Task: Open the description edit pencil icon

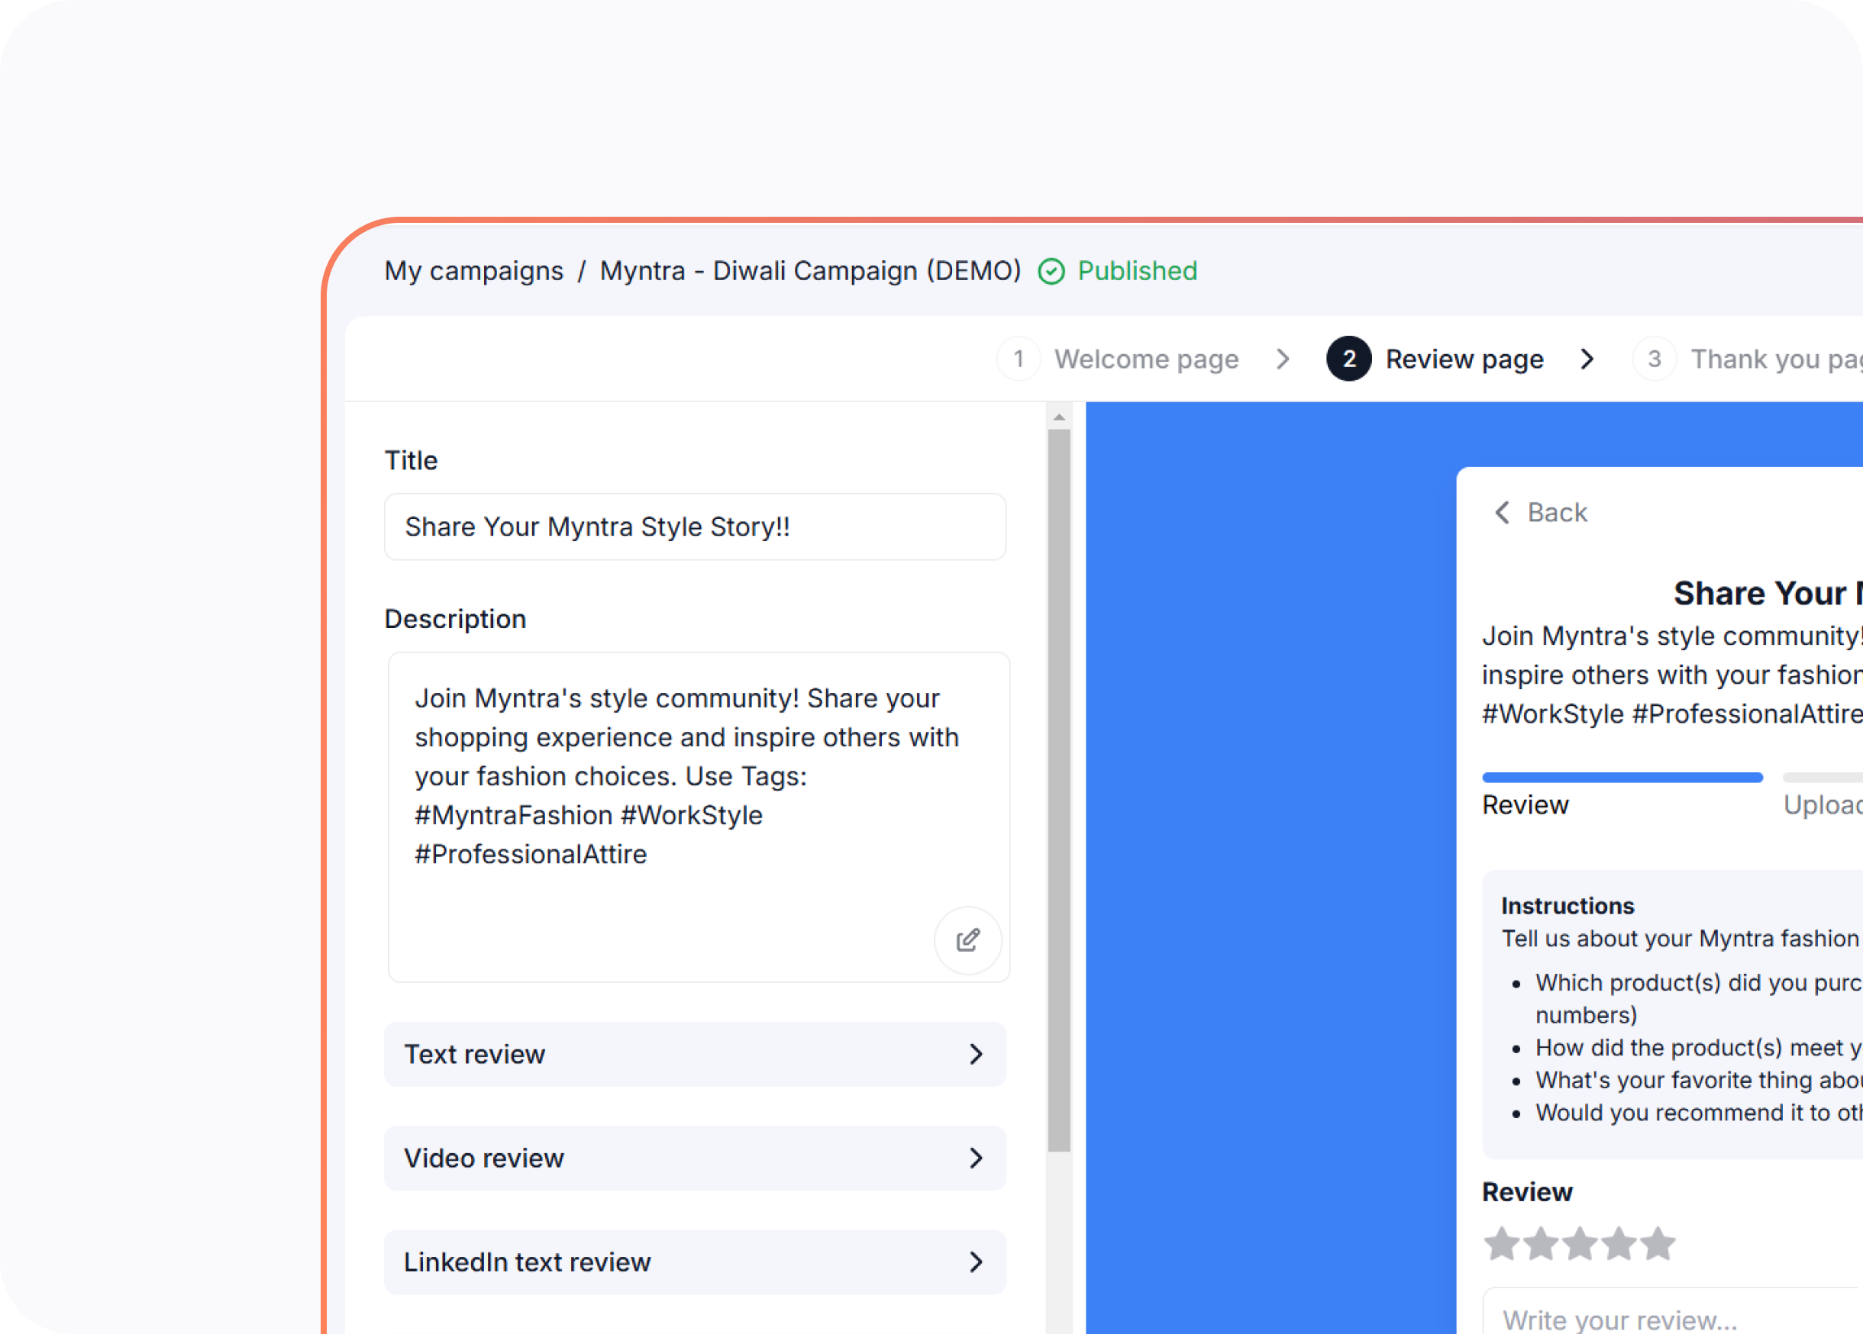Action: coord(967,940)
